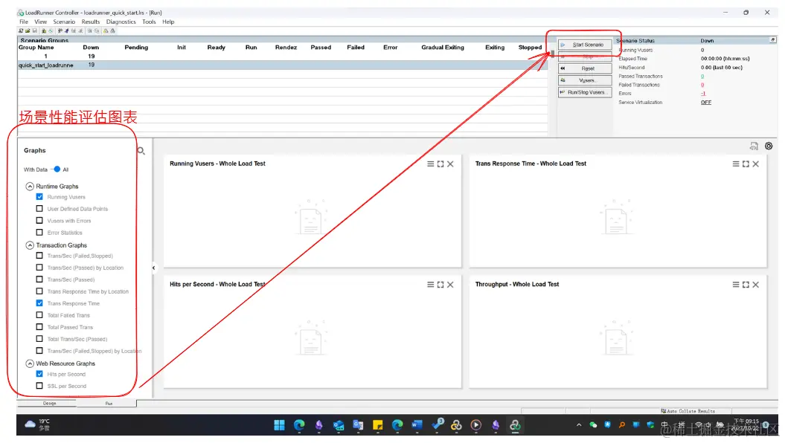Close the Throughput graph panel

click(x=756, y=285)
